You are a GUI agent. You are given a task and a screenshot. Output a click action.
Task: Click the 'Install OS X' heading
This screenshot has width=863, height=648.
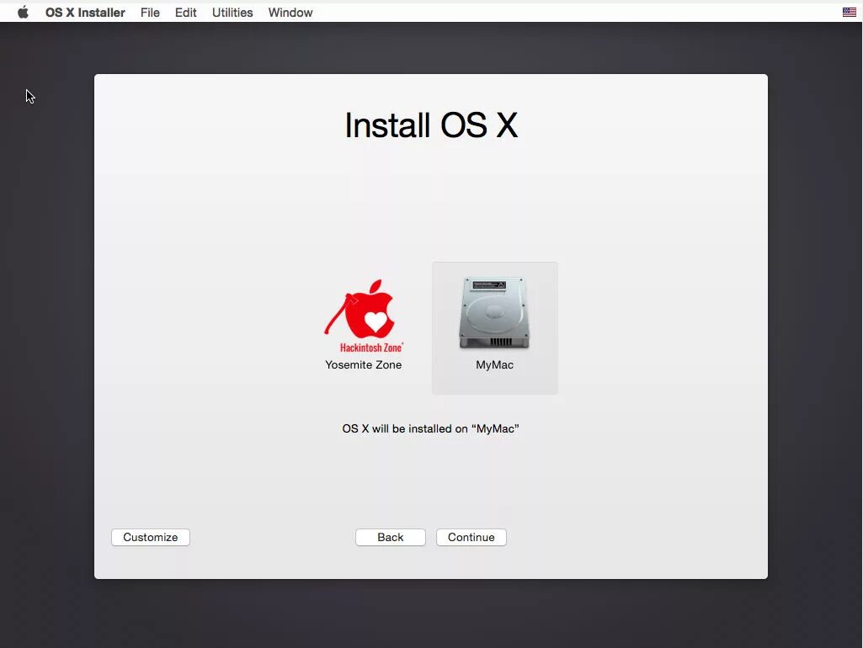[431, 125]
